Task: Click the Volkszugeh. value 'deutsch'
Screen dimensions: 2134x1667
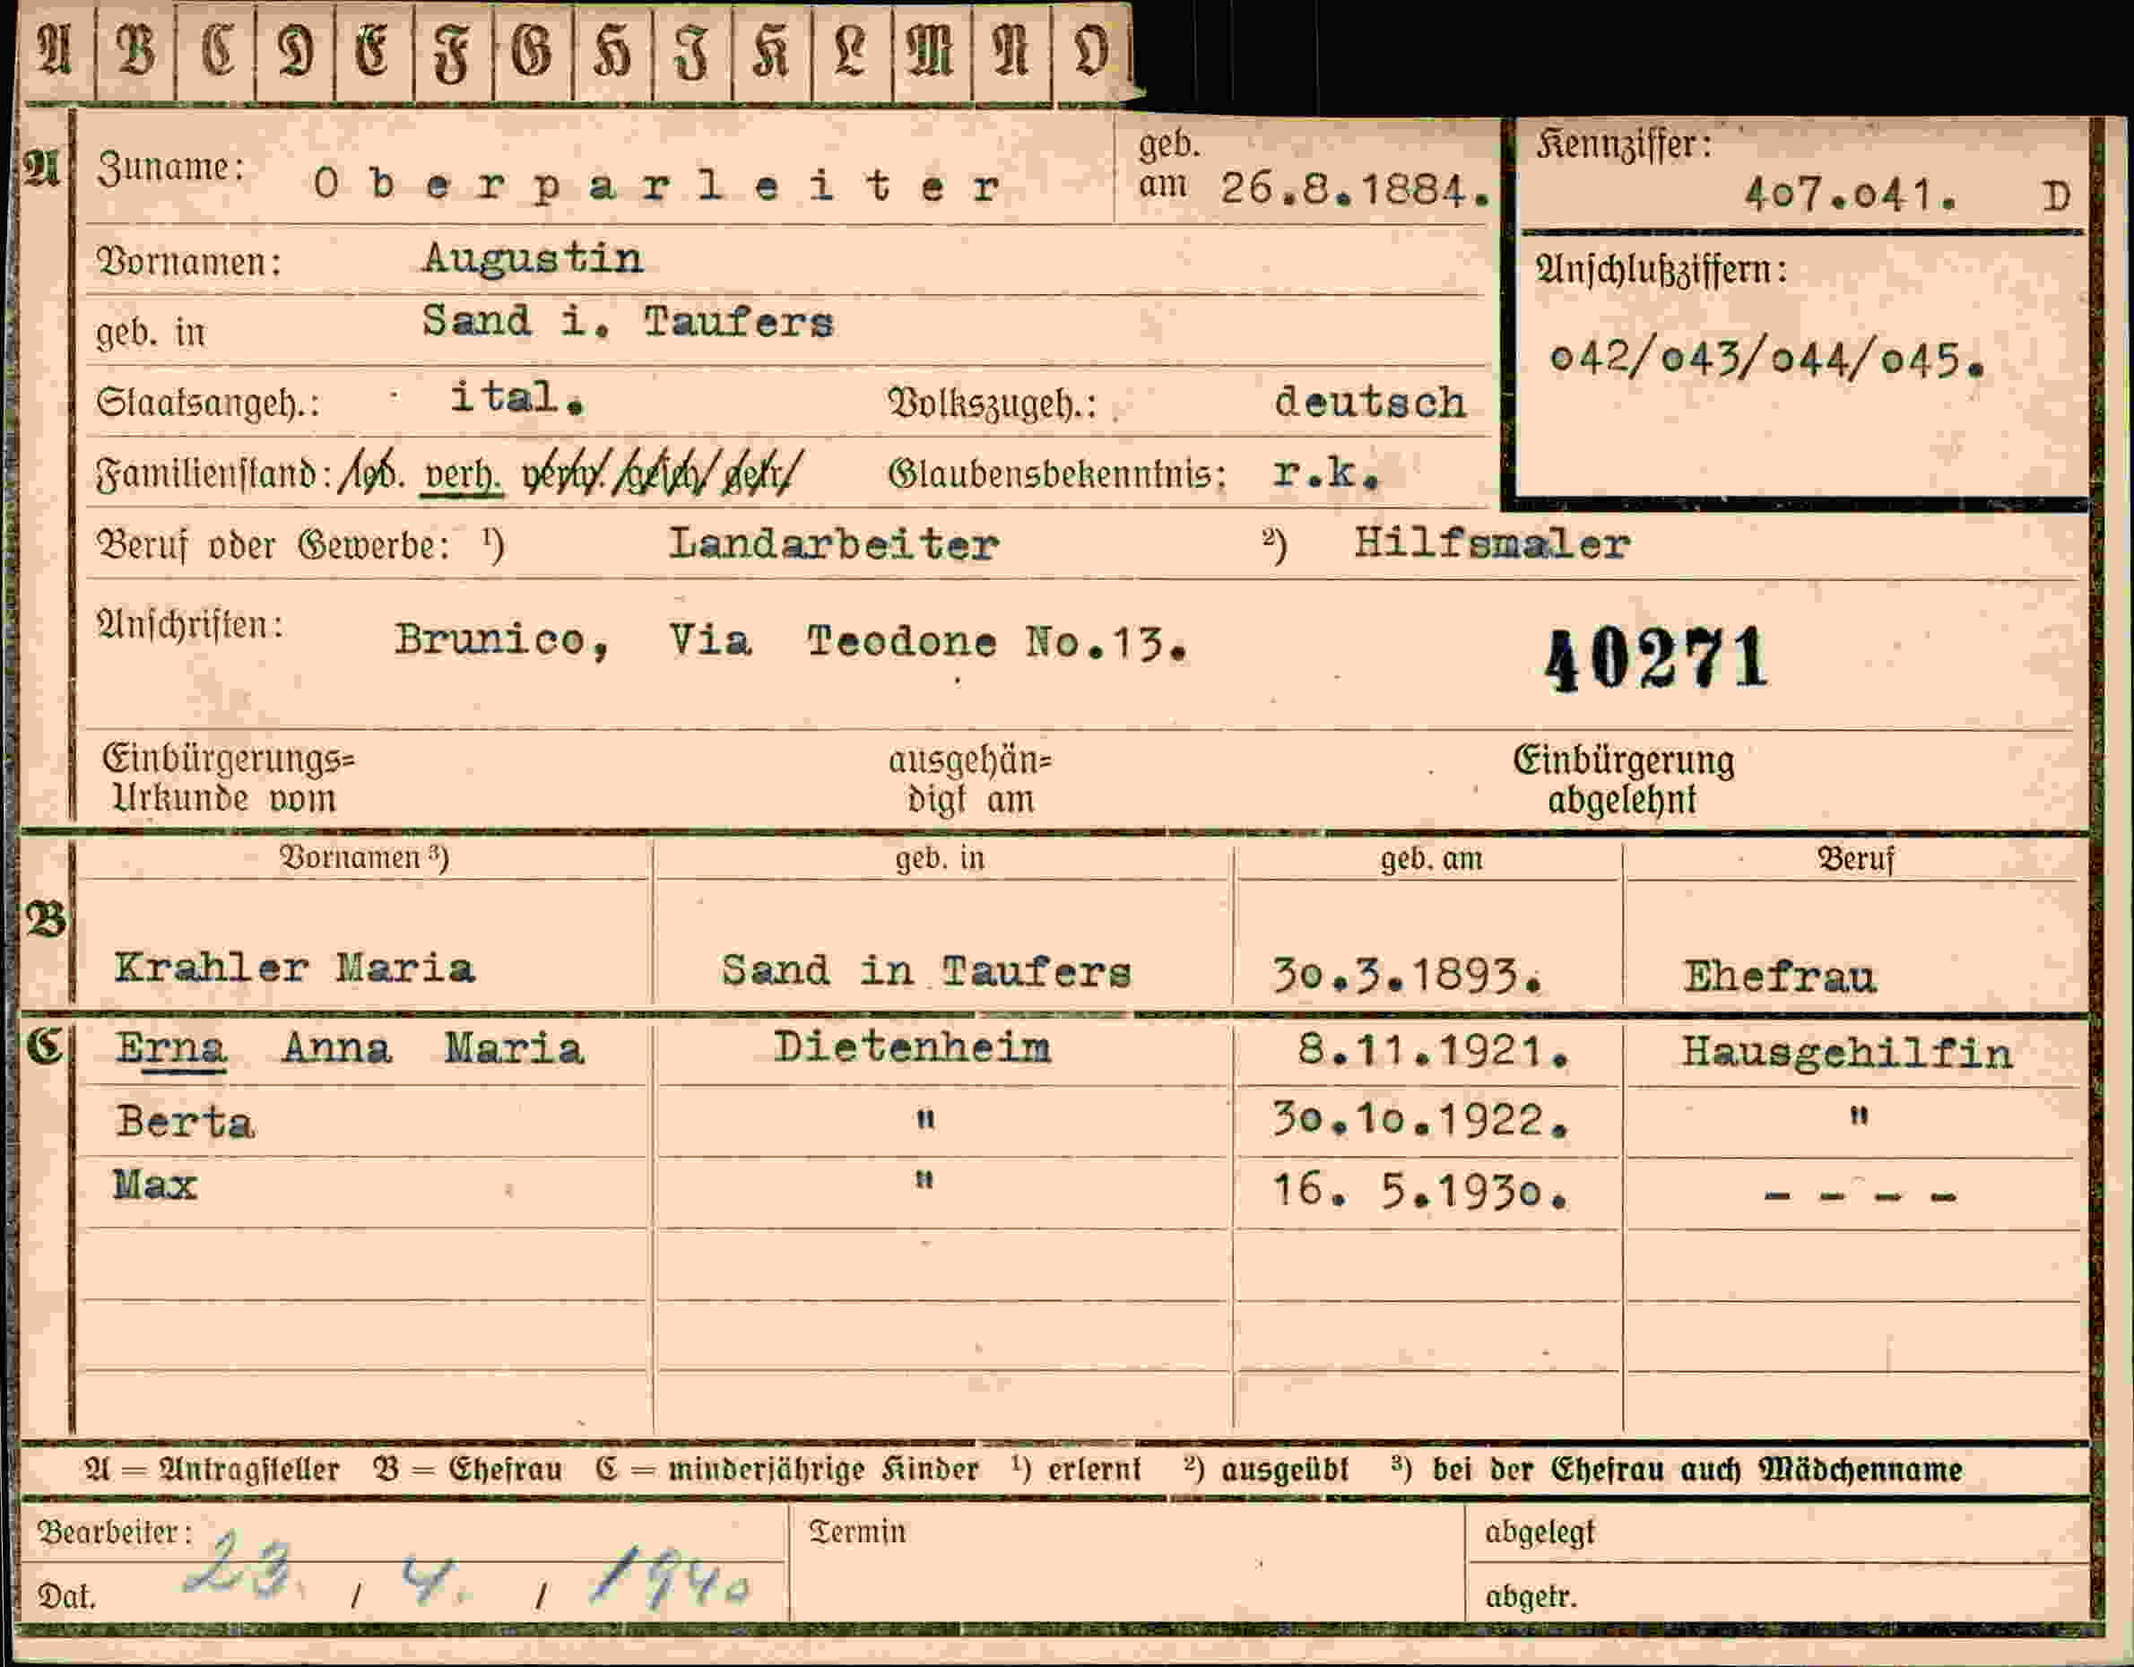Action: coord(1370,402)
